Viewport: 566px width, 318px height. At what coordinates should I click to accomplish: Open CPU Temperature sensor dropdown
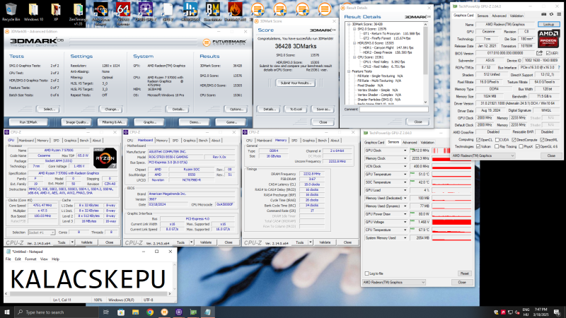[x=405, y=230]
